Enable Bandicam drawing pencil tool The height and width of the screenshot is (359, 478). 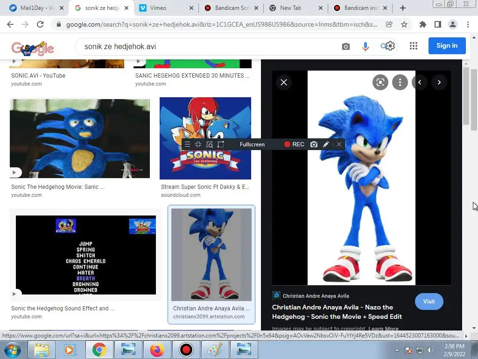326,144
